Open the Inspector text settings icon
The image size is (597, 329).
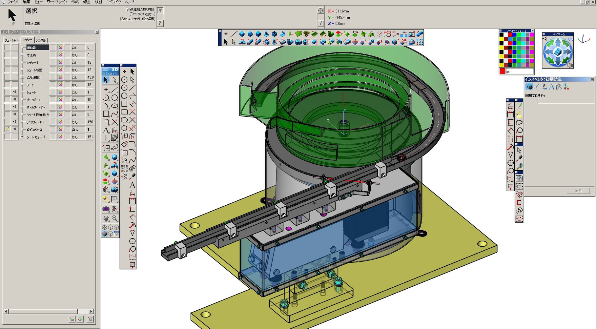[x=551, y=87]
